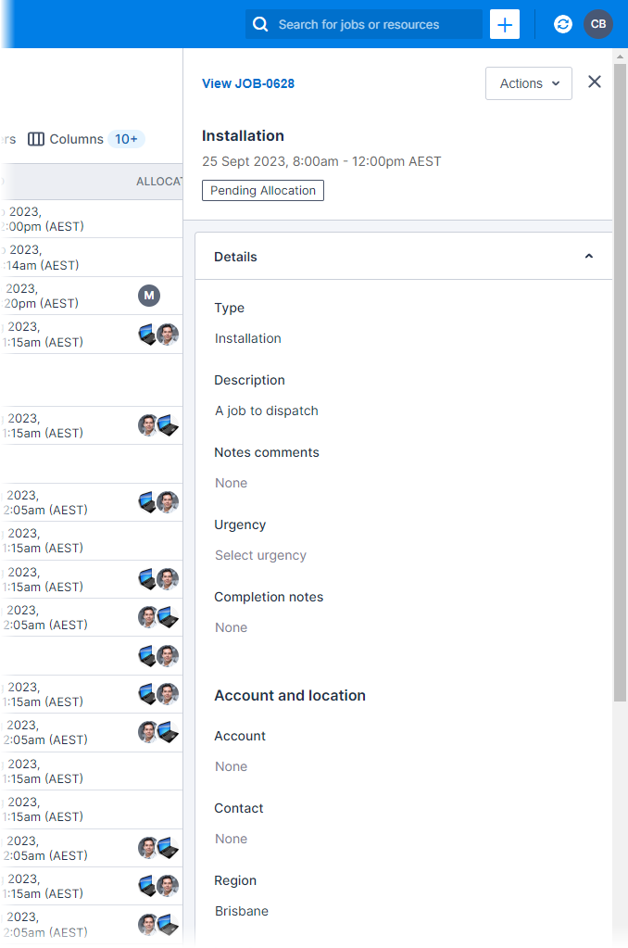
Task: Click the Columns icon above the job list
Action: [35, 138]
